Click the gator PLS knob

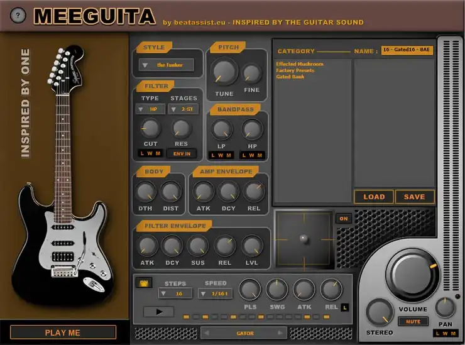click(250, 289)
